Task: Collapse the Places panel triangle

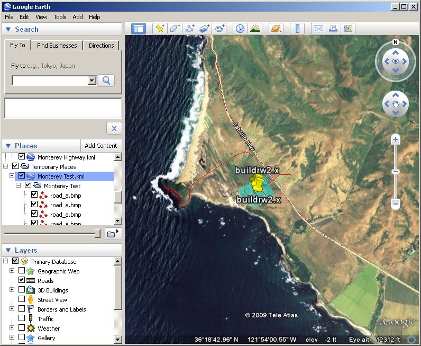Action: (x=8, y=146)
